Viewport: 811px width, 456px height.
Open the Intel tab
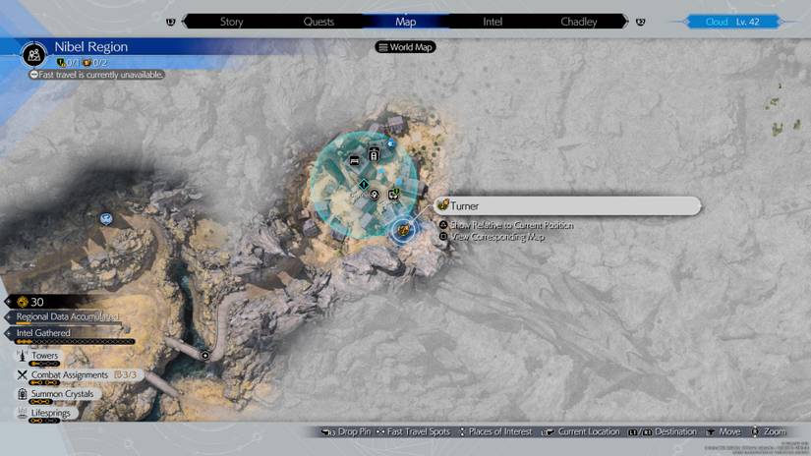coord(492,22)
